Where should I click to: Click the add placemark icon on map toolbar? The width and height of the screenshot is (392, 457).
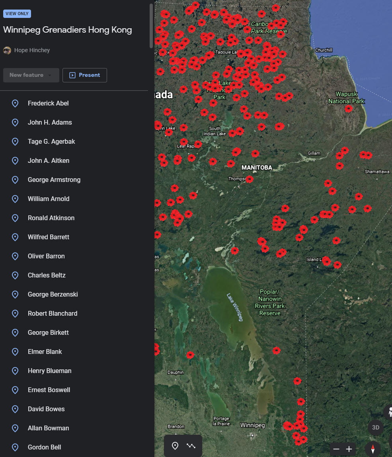pyautogui.click(x=175, y=445)
